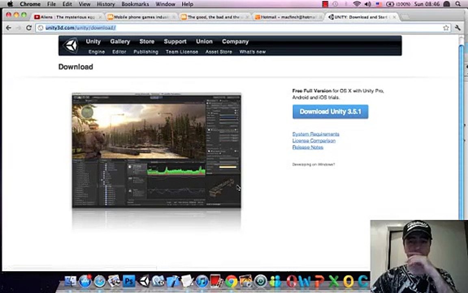
Task: Open Google Chrome from the Dock
Action: point(231,281)
